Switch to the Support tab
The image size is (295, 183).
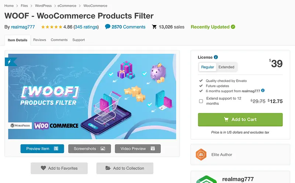click(x=79, y=40)
